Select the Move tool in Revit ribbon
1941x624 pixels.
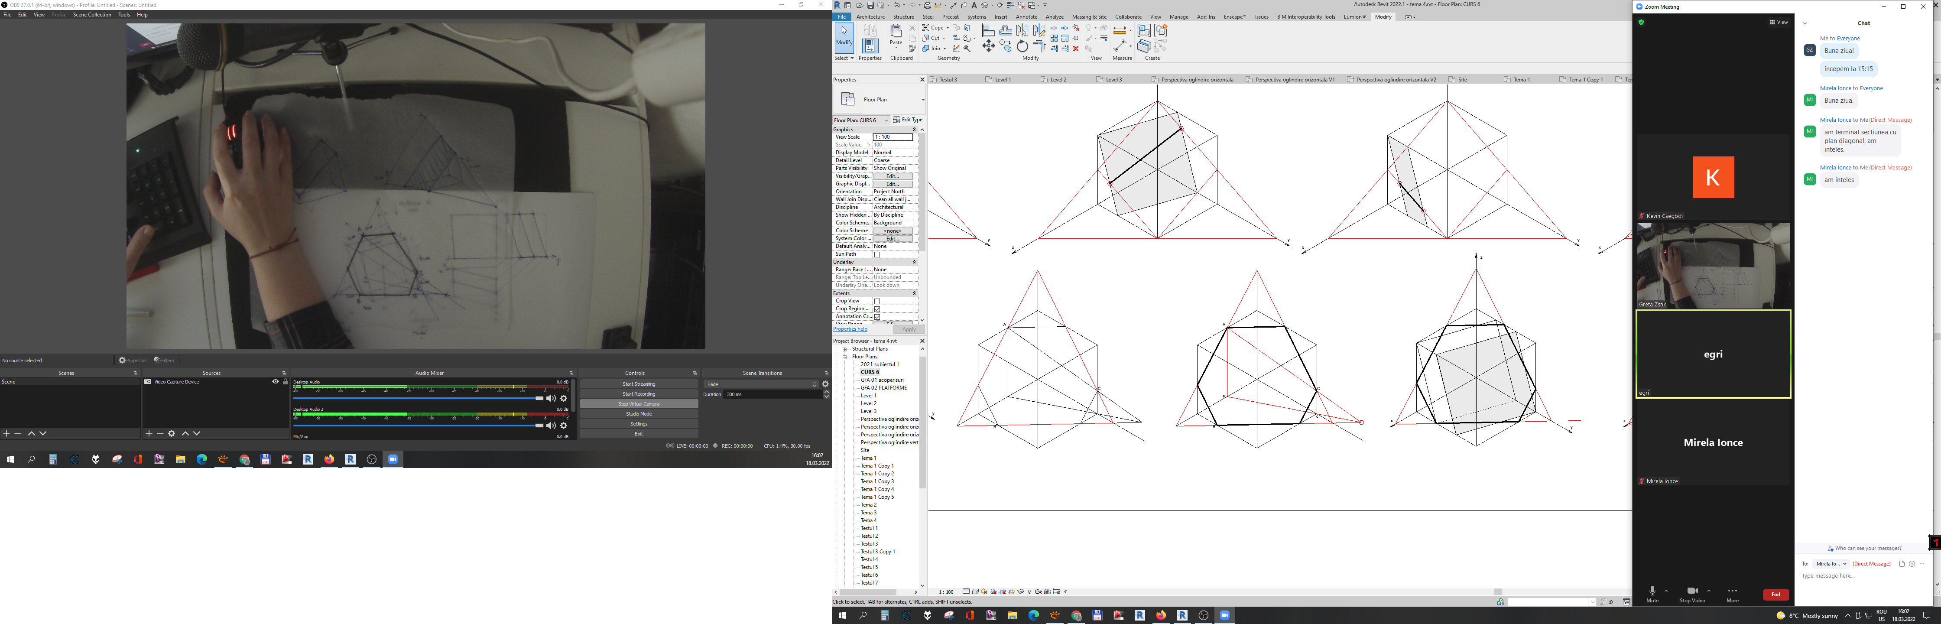[x=988, y=47]
